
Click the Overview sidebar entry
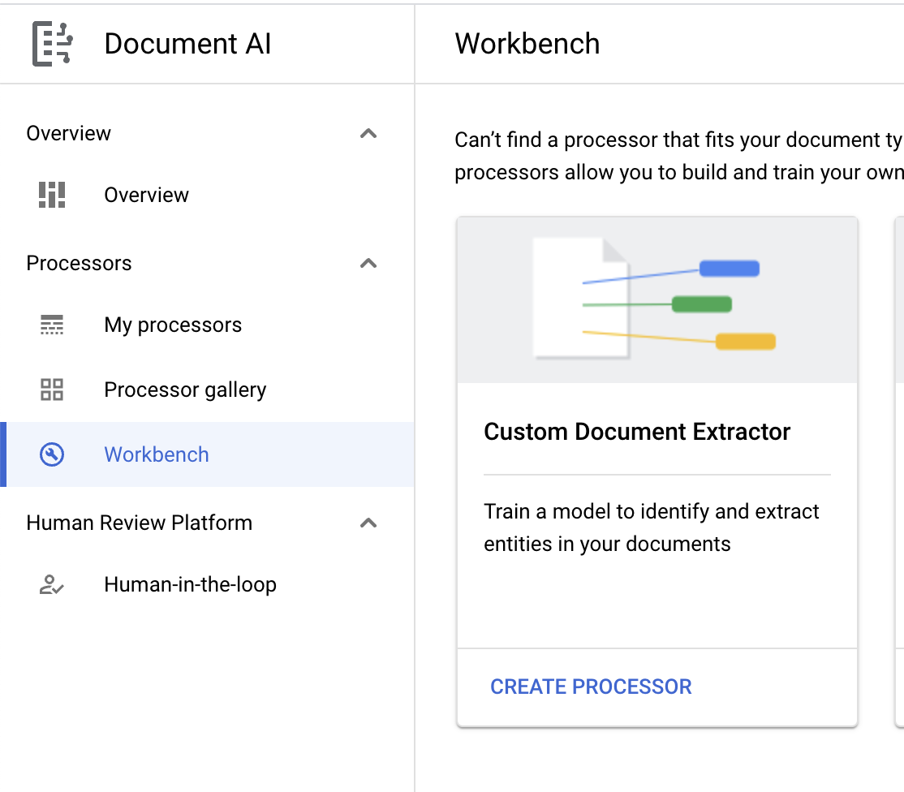(x=146, y=195)
